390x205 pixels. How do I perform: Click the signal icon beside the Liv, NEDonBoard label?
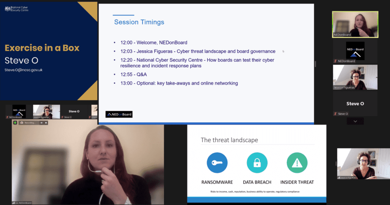click(13, 203)
